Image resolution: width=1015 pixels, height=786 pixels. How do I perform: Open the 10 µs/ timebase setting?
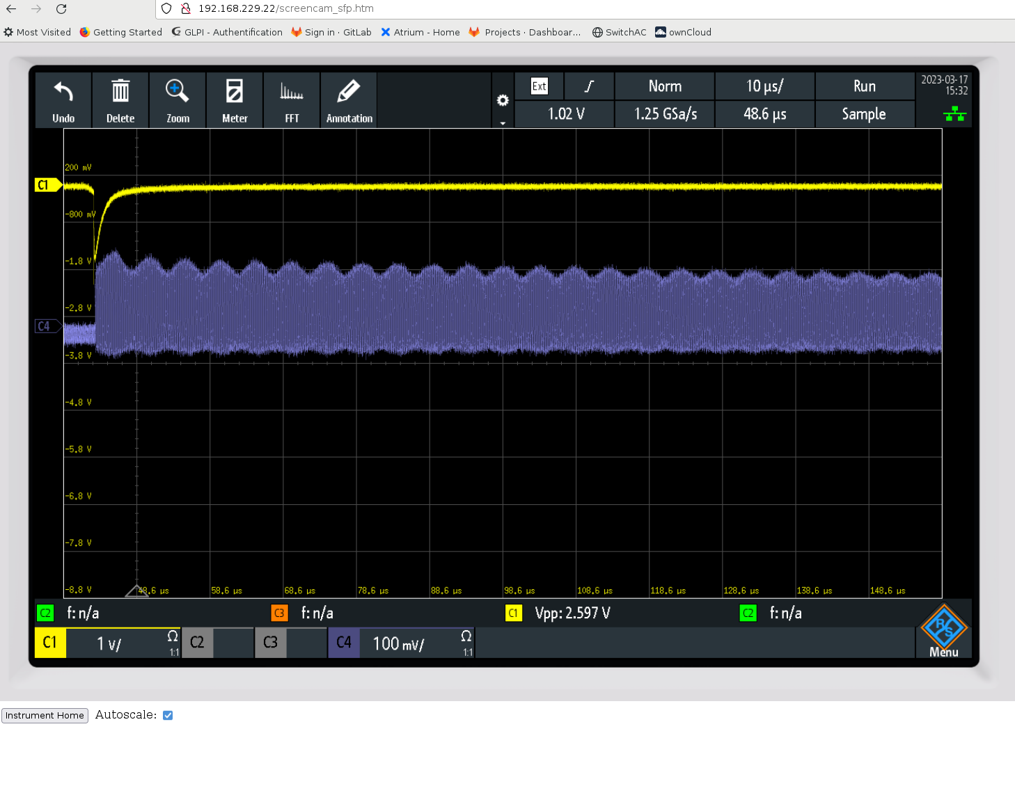click(x=764, y=86)
